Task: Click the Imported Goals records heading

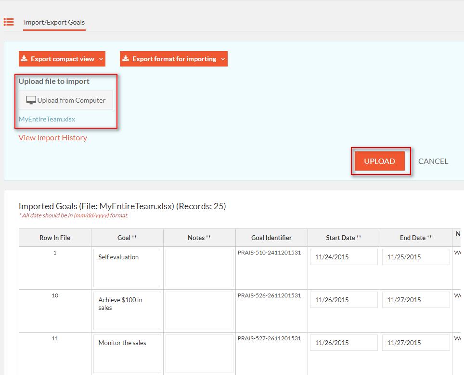Action: coord(122,206)
